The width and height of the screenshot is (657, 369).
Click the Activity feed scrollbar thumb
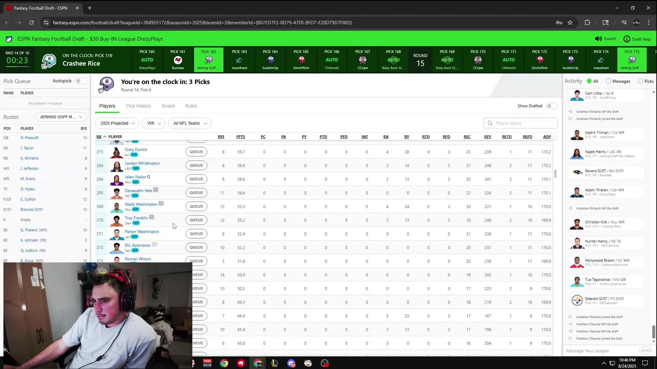(x=653, y=332)
